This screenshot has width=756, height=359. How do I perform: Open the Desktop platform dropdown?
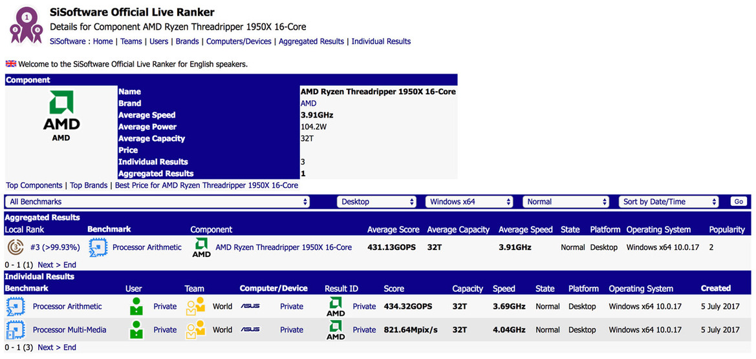click(376, 201)
